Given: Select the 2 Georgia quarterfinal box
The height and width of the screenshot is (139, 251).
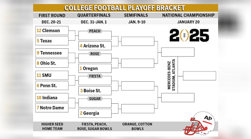Looking at the screenshot, I should coord(95,113).
